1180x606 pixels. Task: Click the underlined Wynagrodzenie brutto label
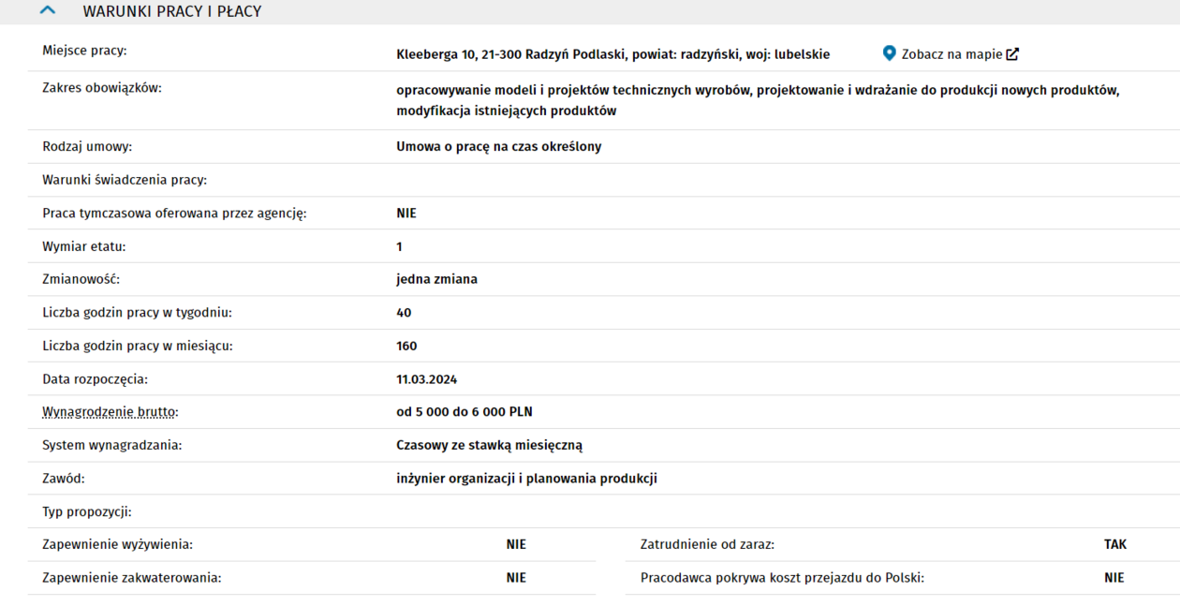(111, 412)
